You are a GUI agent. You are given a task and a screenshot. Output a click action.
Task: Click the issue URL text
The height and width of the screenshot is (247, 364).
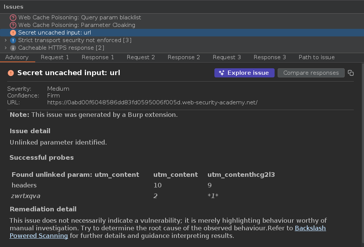pyautogui.click(x=152, y=102)
